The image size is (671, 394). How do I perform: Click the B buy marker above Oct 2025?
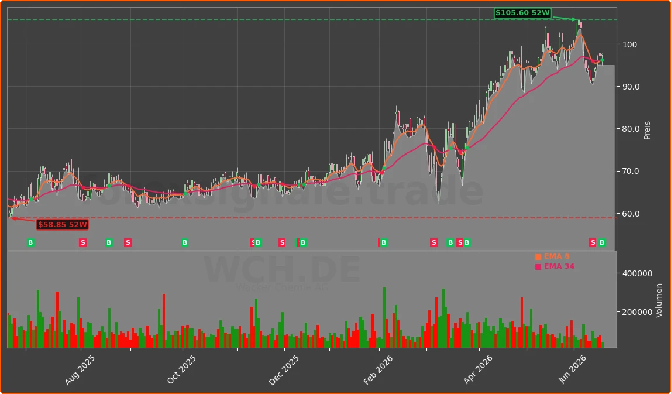(185, 243)
